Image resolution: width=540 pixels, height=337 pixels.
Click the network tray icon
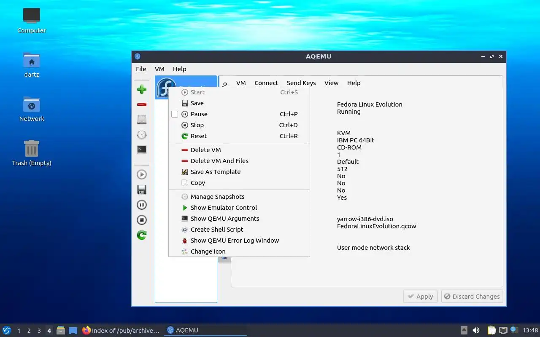pos(503,330)
